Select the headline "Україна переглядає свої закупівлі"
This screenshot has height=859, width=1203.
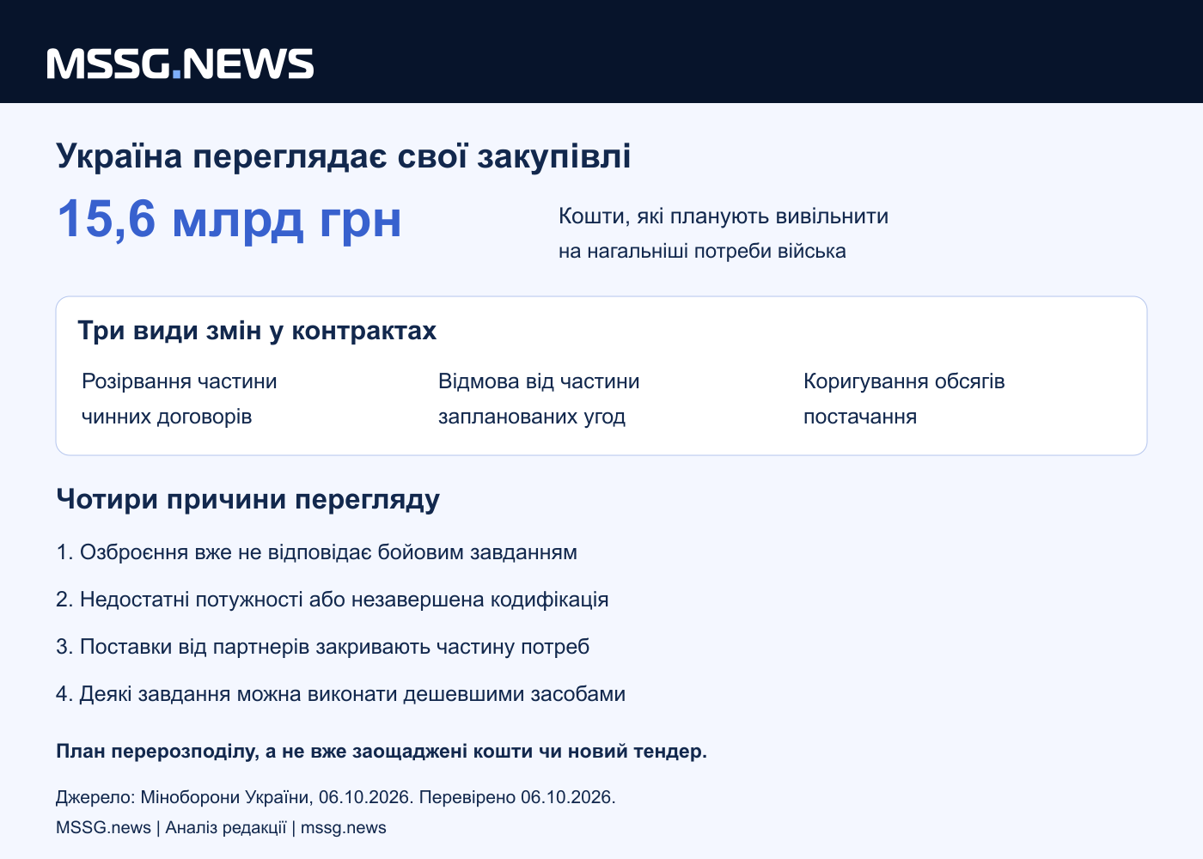pyautogui.click(x=344, y=156)
